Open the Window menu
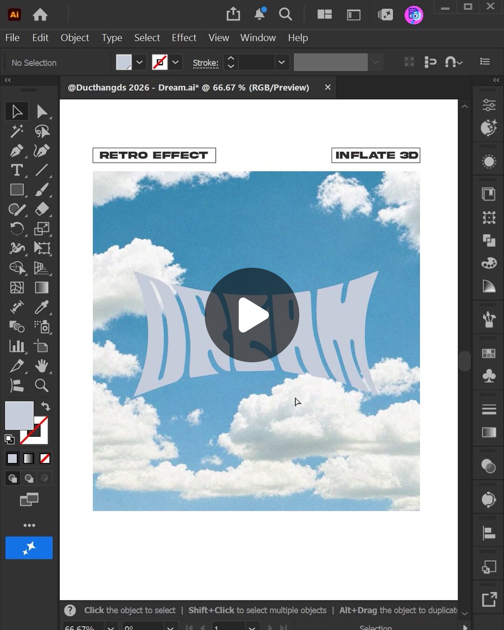Viewport: 504px width, 630px height. tap(258, 38)
